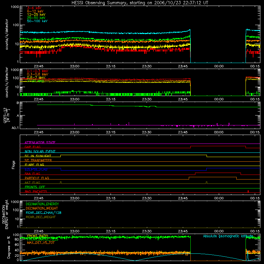Viewport: 264px width, 264px height.
Task: Select the green FRONTS_OFF label
Action: pos(35,187)
